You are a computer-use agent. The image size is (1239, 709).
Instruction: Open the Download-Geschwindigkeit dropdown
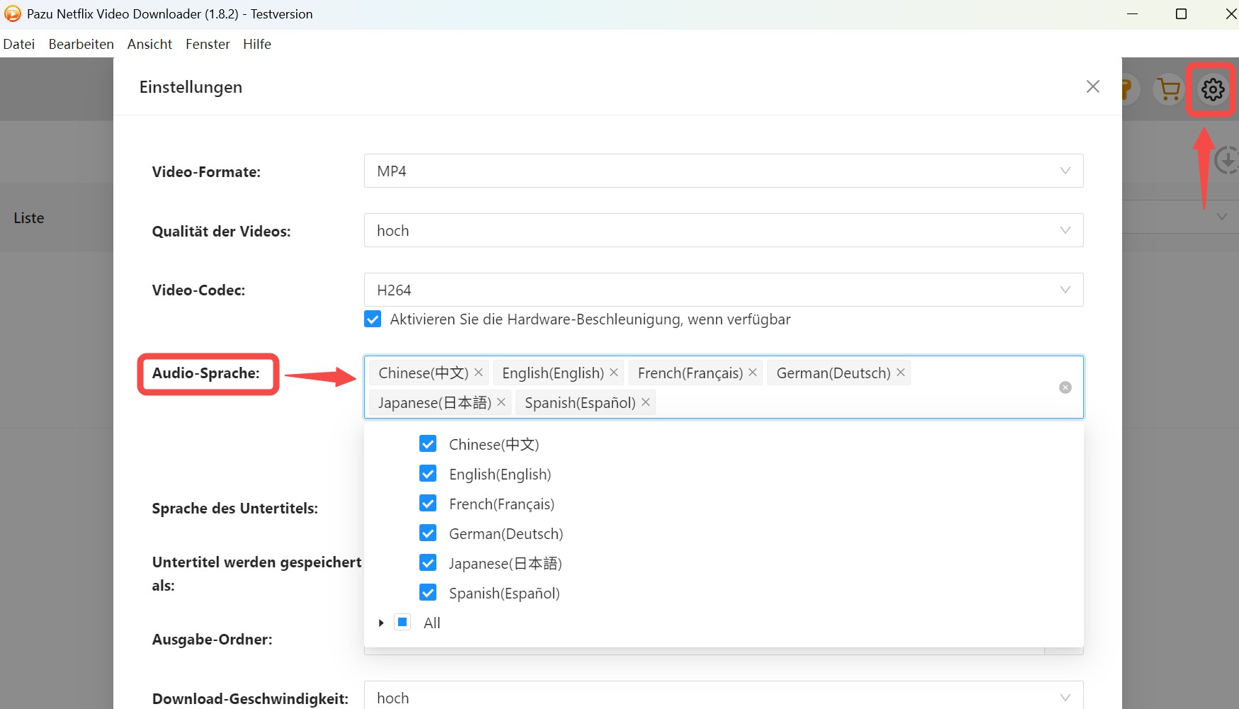723,696
